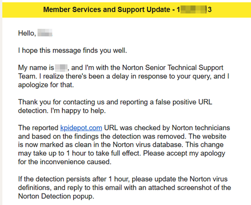Screen dimensions: 251x205
Task: Click the blurred ticket number in header
Action: [x=193, y=9]
